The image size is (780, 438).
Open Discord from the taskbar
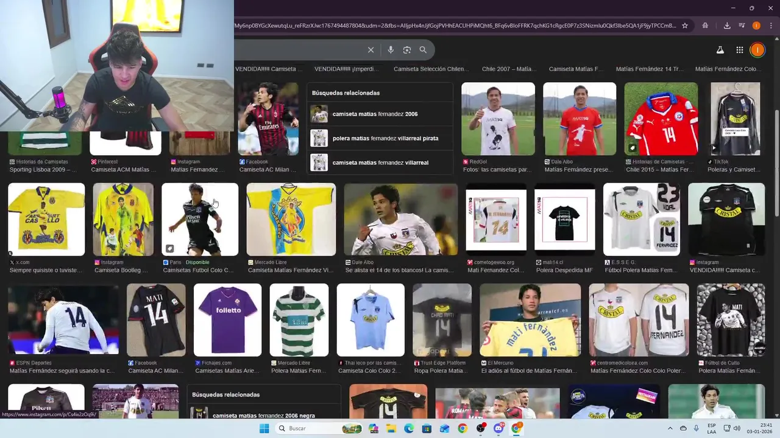coord(498,428)
